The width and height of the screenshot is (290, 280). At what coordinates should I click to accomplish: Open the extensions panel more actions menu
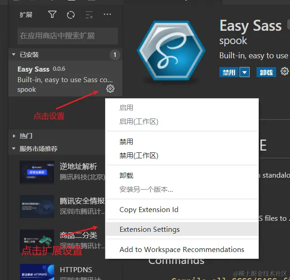107,14
